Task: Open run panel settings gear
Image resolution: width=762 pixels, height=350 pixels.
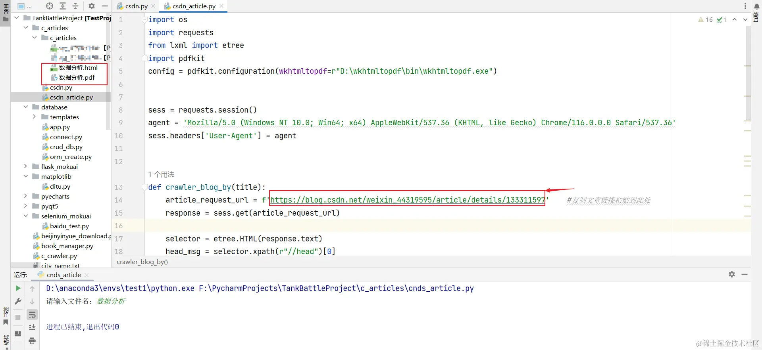Action: coord(732,274)
